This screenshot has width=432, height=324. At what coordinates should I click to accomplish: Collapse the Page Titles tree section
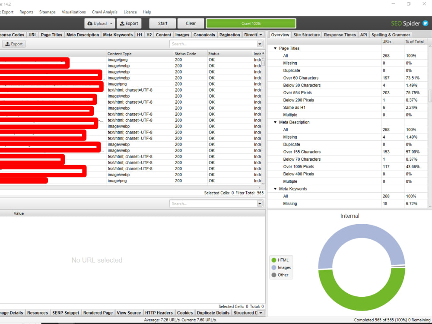(275, 48)
